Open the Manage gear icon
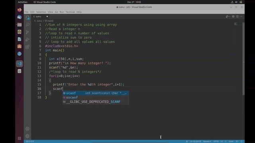 tap(27, 136)
